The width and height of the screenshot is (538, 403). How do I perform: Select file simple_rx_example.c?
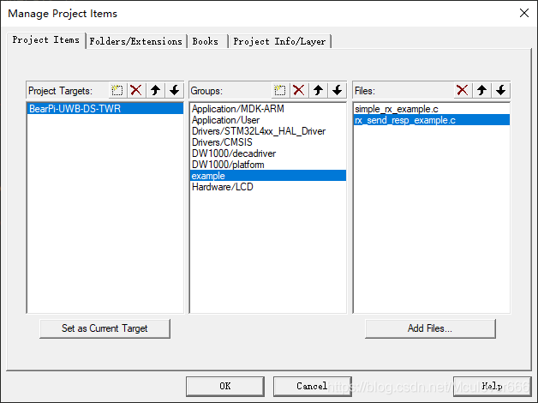pos(432,109)
